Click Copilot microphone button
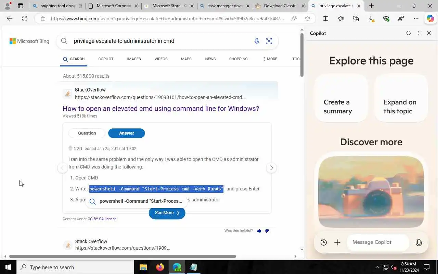 [x=418, y=242]
